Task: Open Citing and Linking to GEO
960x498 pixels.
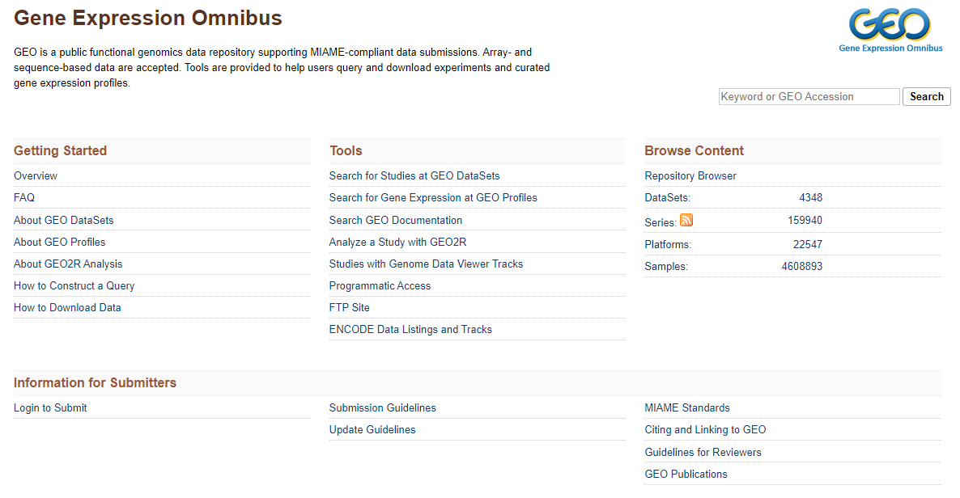Action: pyautogui.click(x=705, y=430)
